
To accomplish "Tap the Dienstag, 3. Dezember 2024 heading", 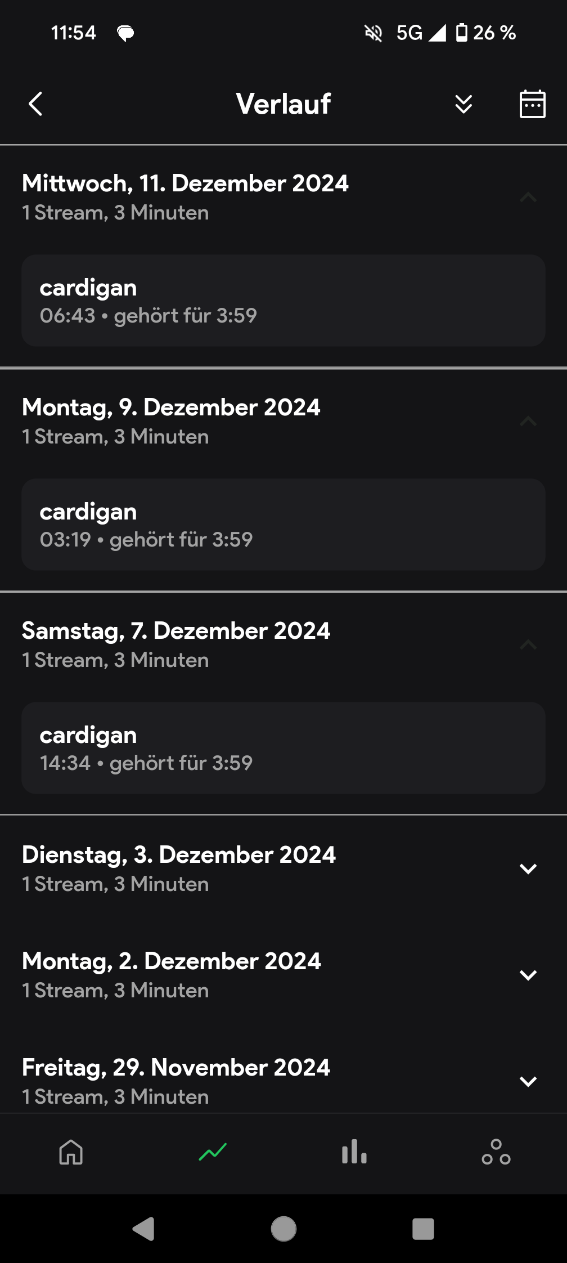I will click(179, 855).
